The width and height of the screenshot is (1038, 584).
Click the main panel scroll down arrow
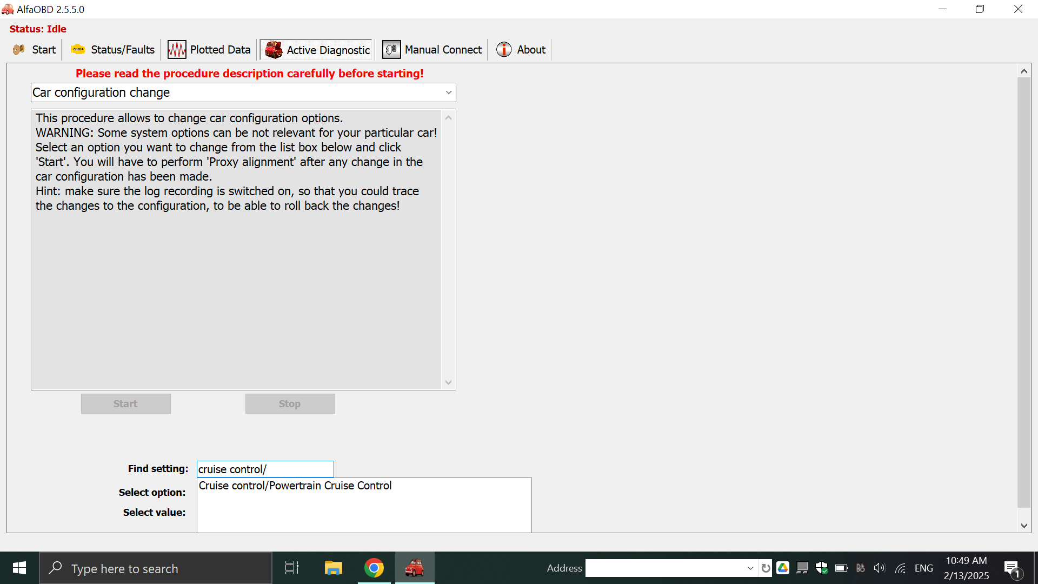pyautogui.click(x=1024, y=526)
